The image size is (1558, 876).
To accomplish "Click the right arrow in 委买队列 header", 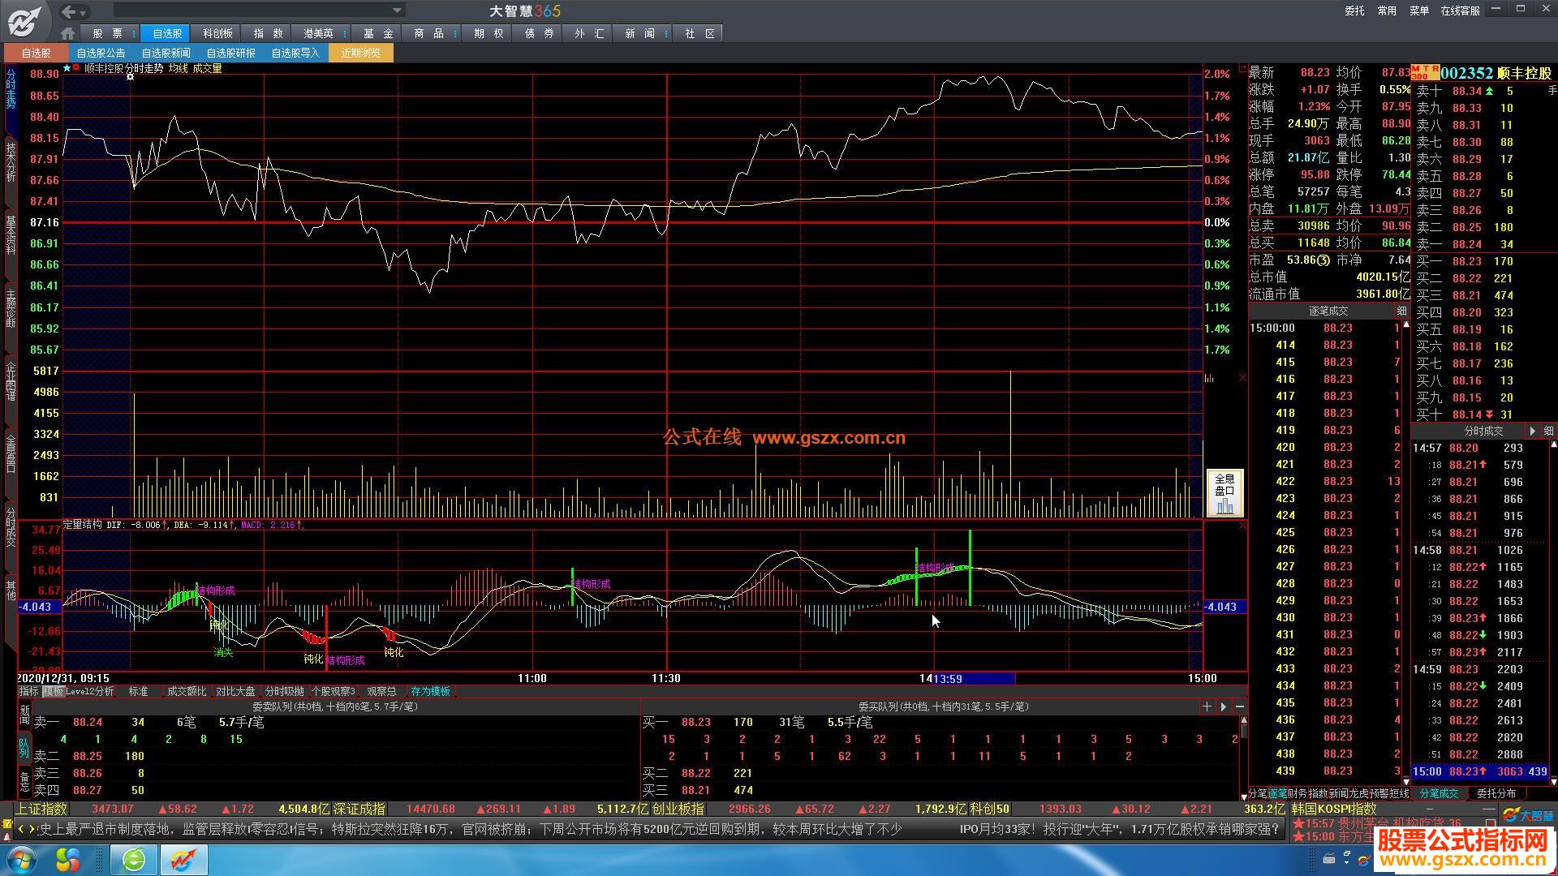I will (1223, 706).
